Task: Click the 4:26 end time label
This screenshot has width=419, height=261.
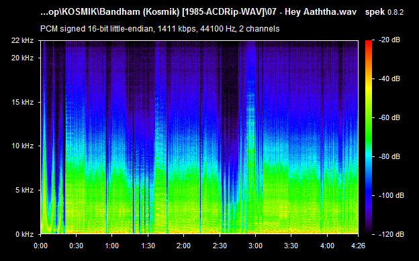Action: point(358,246)
